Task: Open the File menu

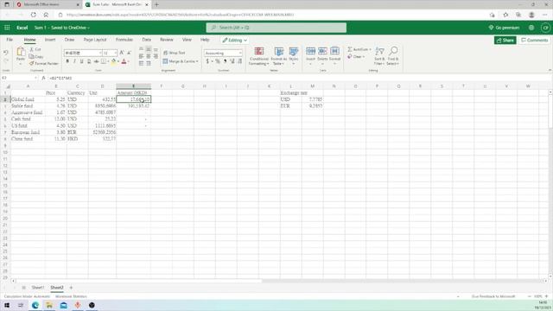Action: pyautogui.click(x=10, y=40)
